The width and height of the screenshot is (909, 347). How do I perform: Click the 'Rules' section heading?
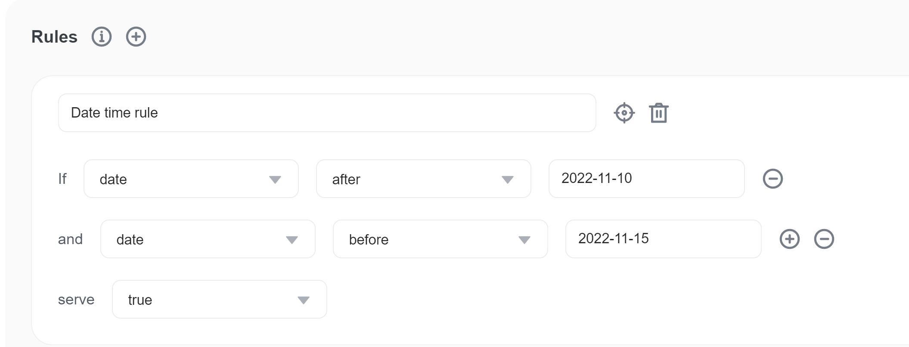point(54,37)
